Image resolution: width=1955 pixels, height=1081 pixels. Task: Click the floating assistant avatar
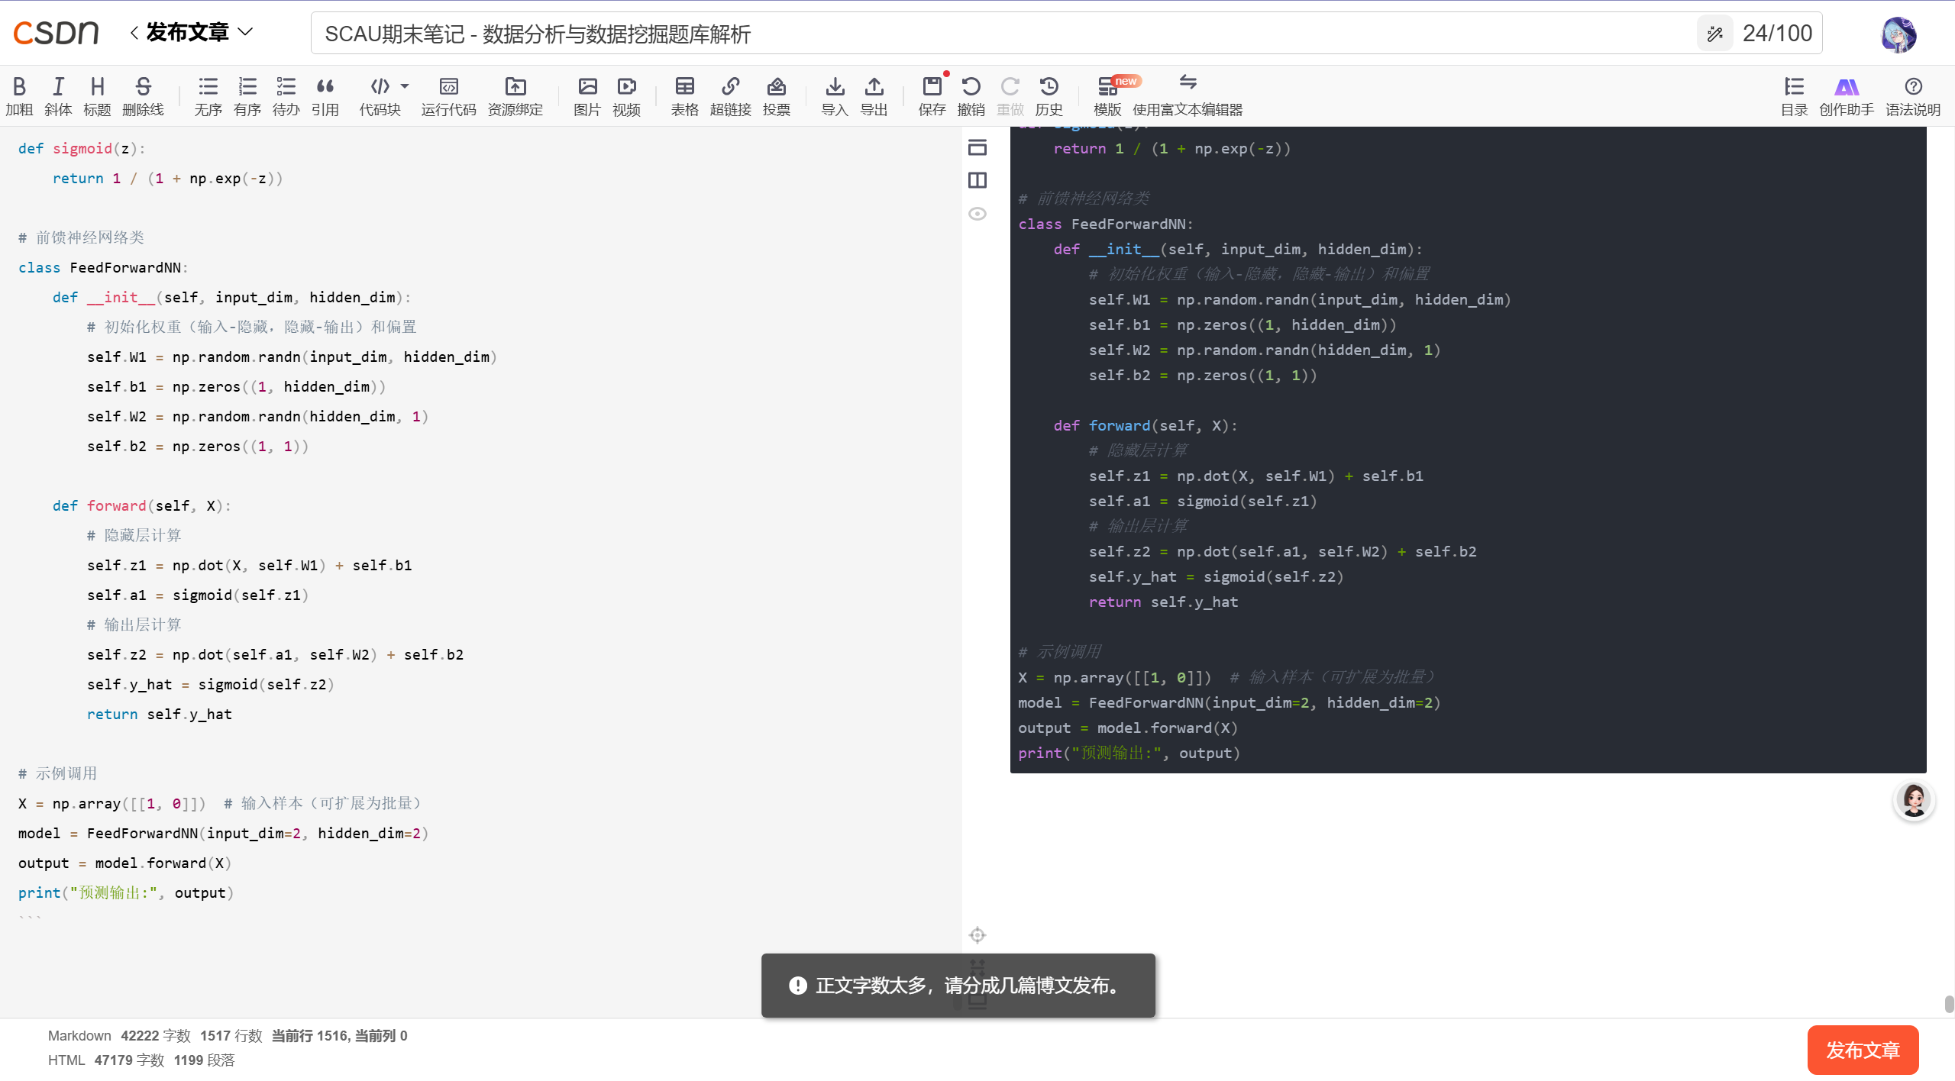point(1914,801)
